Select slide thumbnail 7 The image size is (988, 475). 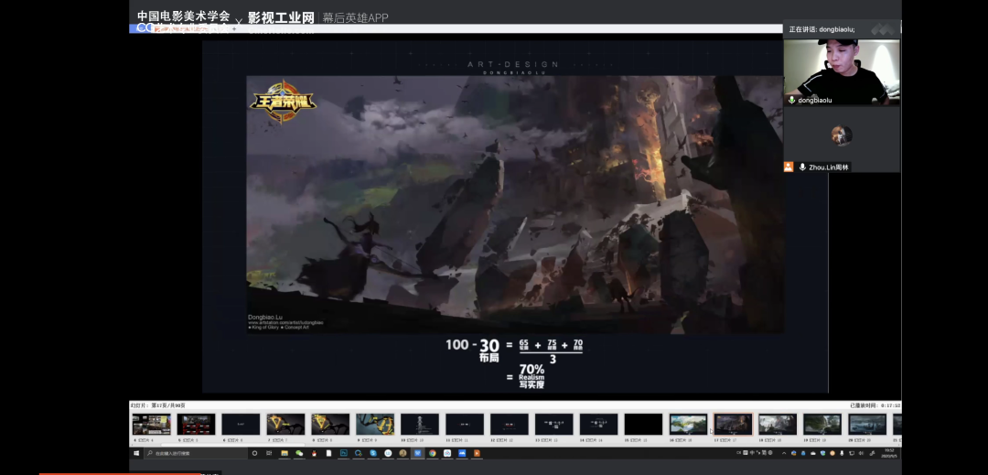285,425
